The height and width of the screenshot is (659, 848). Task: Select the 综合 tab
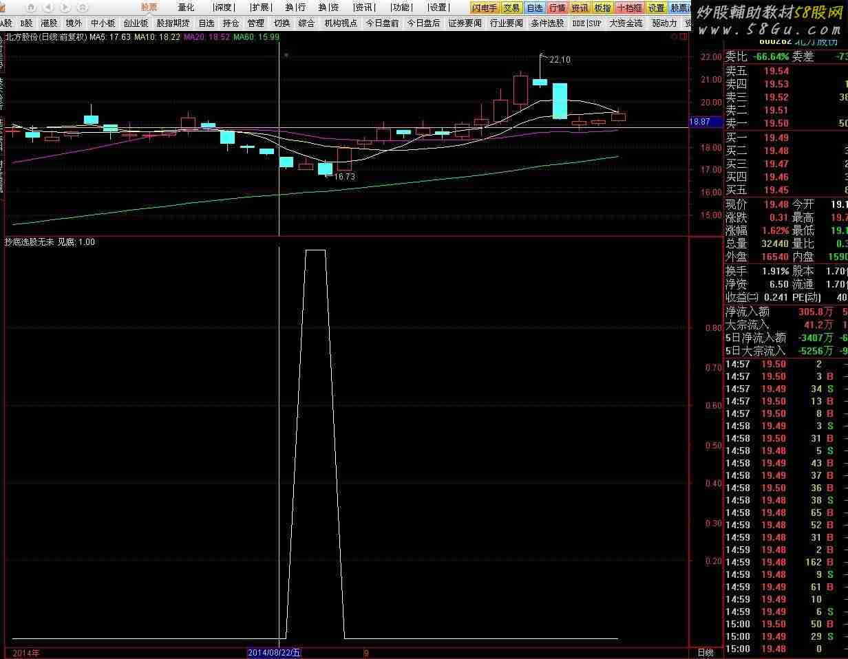click(x=306, y=23)
